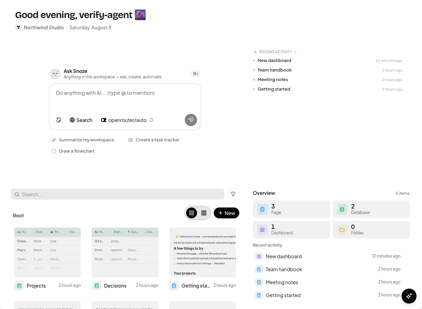This screenshot has height=309, width=422.
Task: Click the Ask Snoze sleepy-face avatar
Action: 55,74
